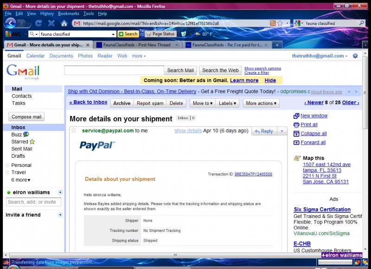Viewport: 371px width, 269px height.
Task: Close the Gmail tab
Action: tap(88, 45)
